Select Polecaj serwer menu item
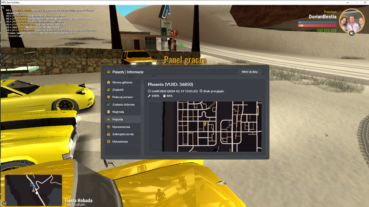 (x=123, y=97)
